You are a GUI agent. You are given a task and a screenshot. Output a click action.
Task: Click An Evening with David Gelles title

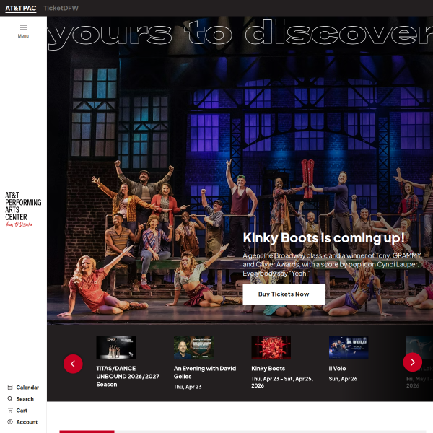click(205, 372)
